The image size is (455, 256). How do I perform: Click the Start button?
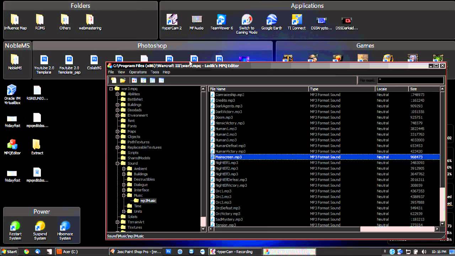coord(9,251)
